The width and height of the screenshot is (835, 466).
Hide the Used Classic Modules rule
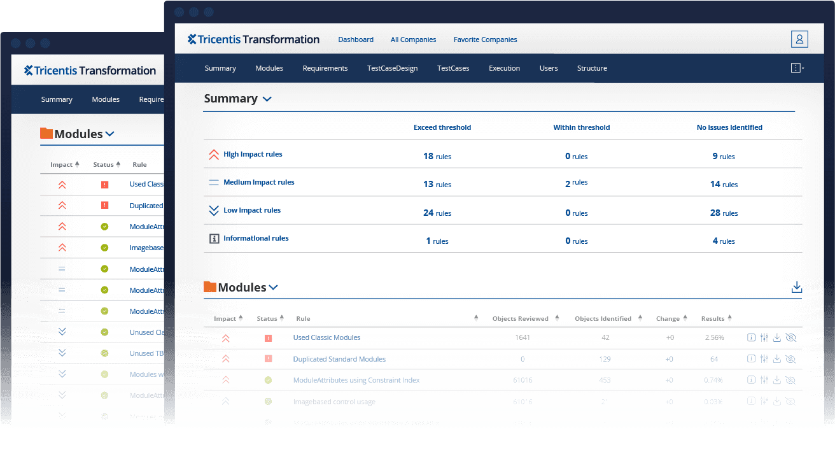coord(791,337)
